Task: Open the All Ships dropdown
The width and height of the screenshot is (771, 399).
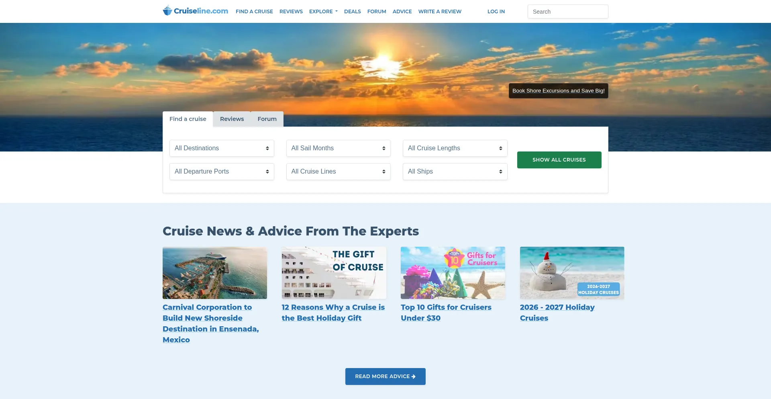Action: coord(455,172)
